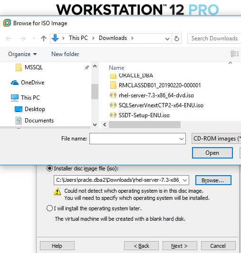The width and height of the screenshot is (241, 253).
Task: Click the < Back button in wizard
Action: (141, 246)
